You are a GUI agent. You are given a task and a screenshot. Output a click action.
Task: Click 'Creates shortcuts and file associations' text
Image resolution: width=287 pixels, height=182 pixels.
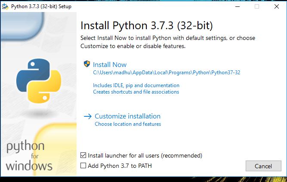[x=136, y=92]
